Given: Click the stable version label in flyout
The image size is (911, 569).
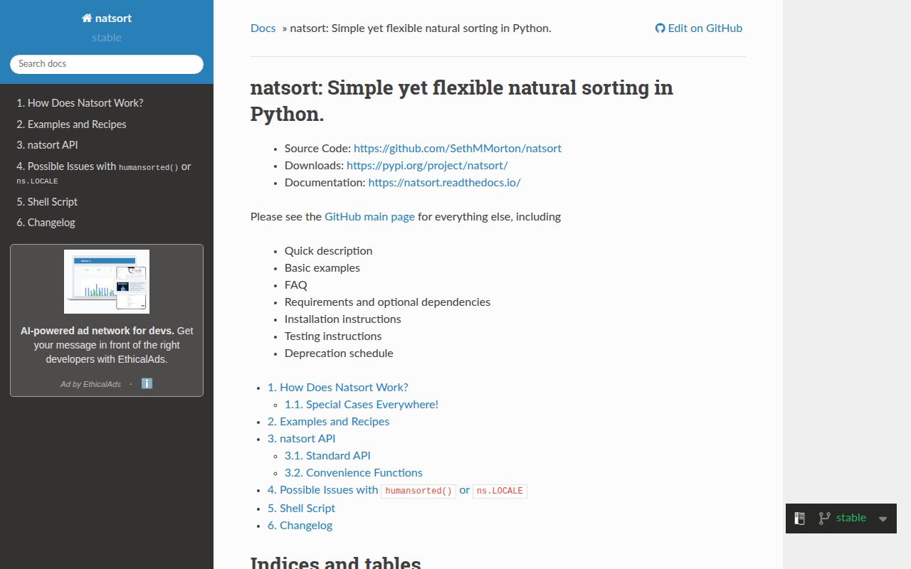Looking at the screenshot, I should pyautogui.click(x=851, y=518).
